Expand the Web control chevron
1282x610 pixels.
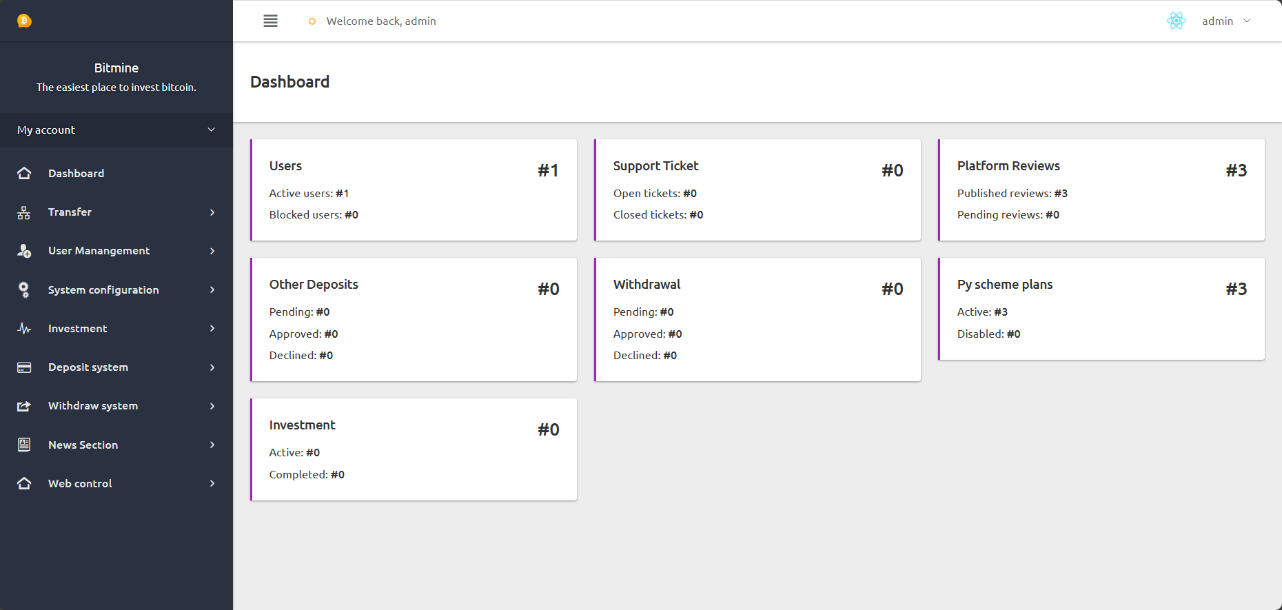click(x=212, y=483)
